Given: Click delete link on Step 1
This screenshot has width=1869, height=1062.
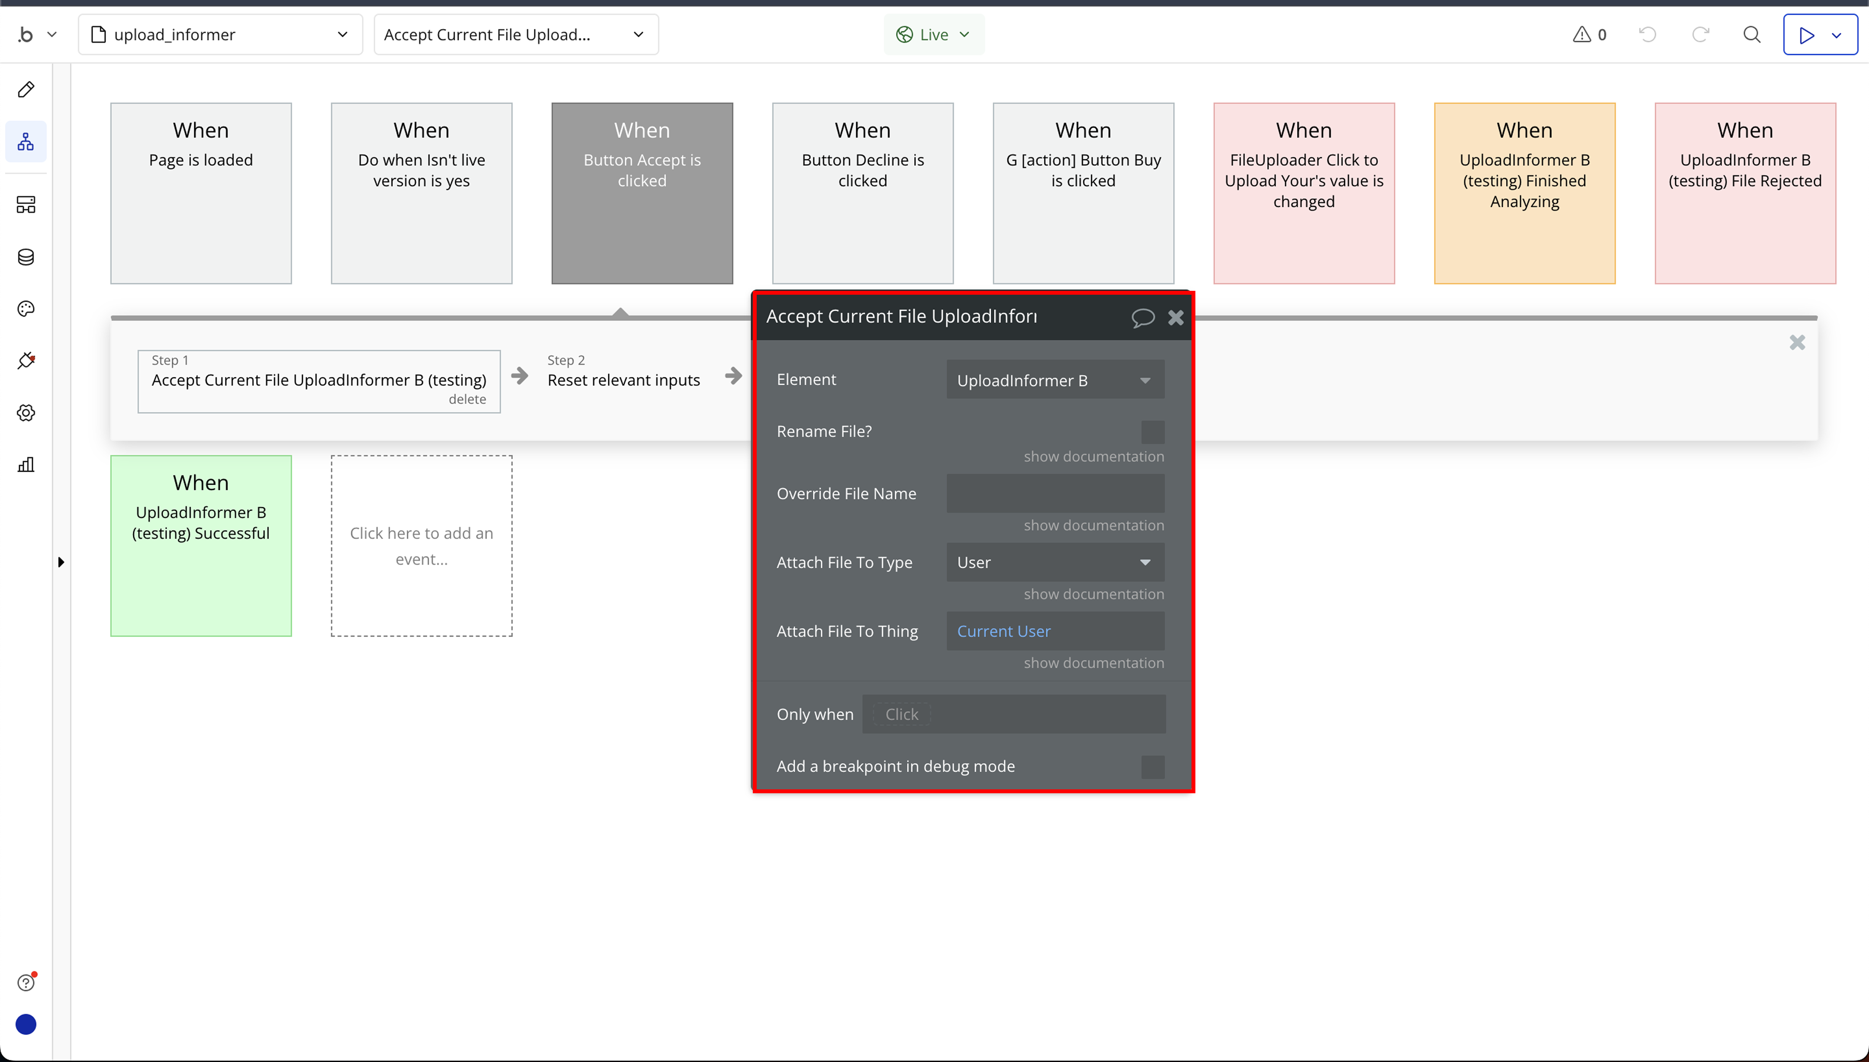Looking at the screenshot, I should pos(467,399).
